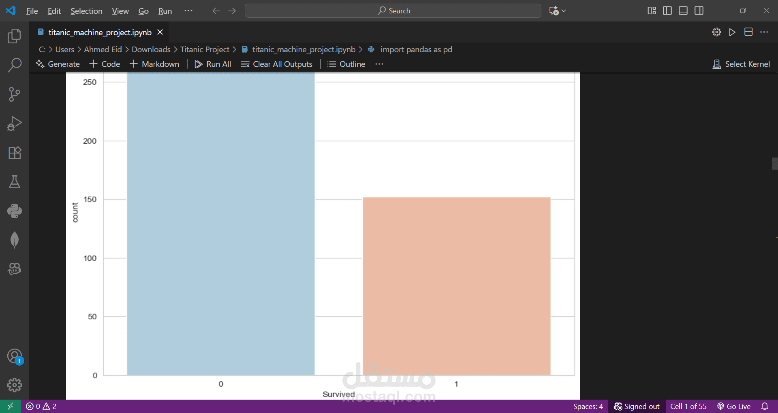
Task: Open the Accounts menu
Action: [15, 356]
